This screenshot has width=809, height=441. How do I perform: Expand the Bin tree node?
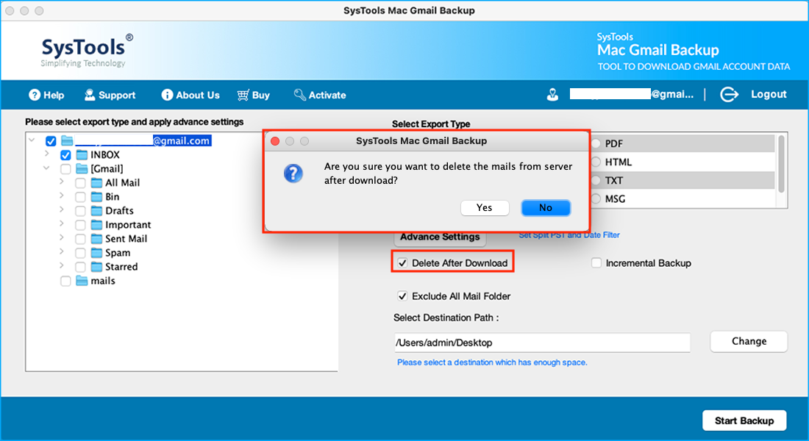point(61,196)
